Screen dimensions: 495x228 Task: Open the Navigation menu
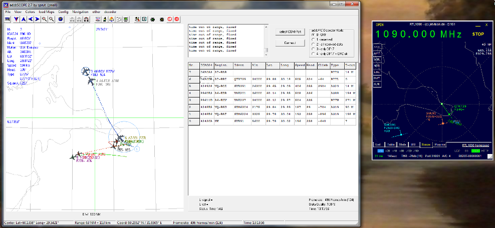click(80, 11)
